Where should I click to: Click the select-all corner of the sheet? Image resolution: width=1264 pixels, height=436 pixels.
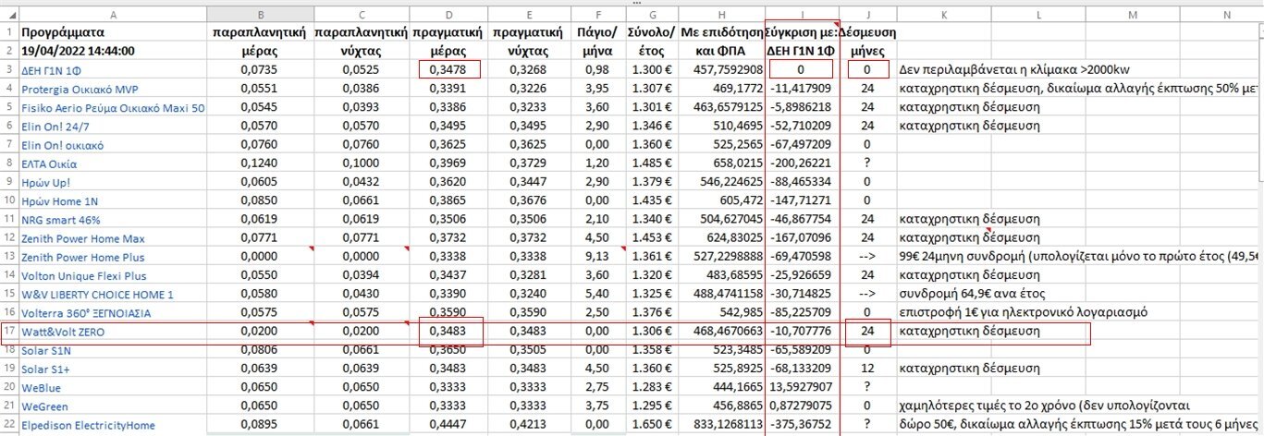point(8,15)
